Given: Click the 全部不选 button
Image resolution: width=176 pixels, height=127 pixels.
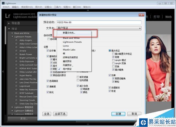Looking at the screenshot, I should [60, 114].
